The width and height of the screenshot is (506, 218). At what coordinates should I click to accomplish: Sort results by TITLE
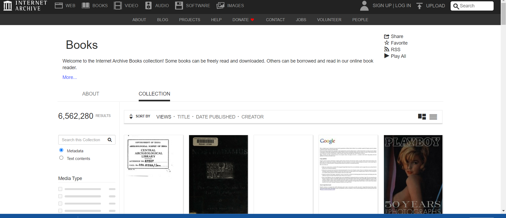pyautogui.click(x=184, y=117)
